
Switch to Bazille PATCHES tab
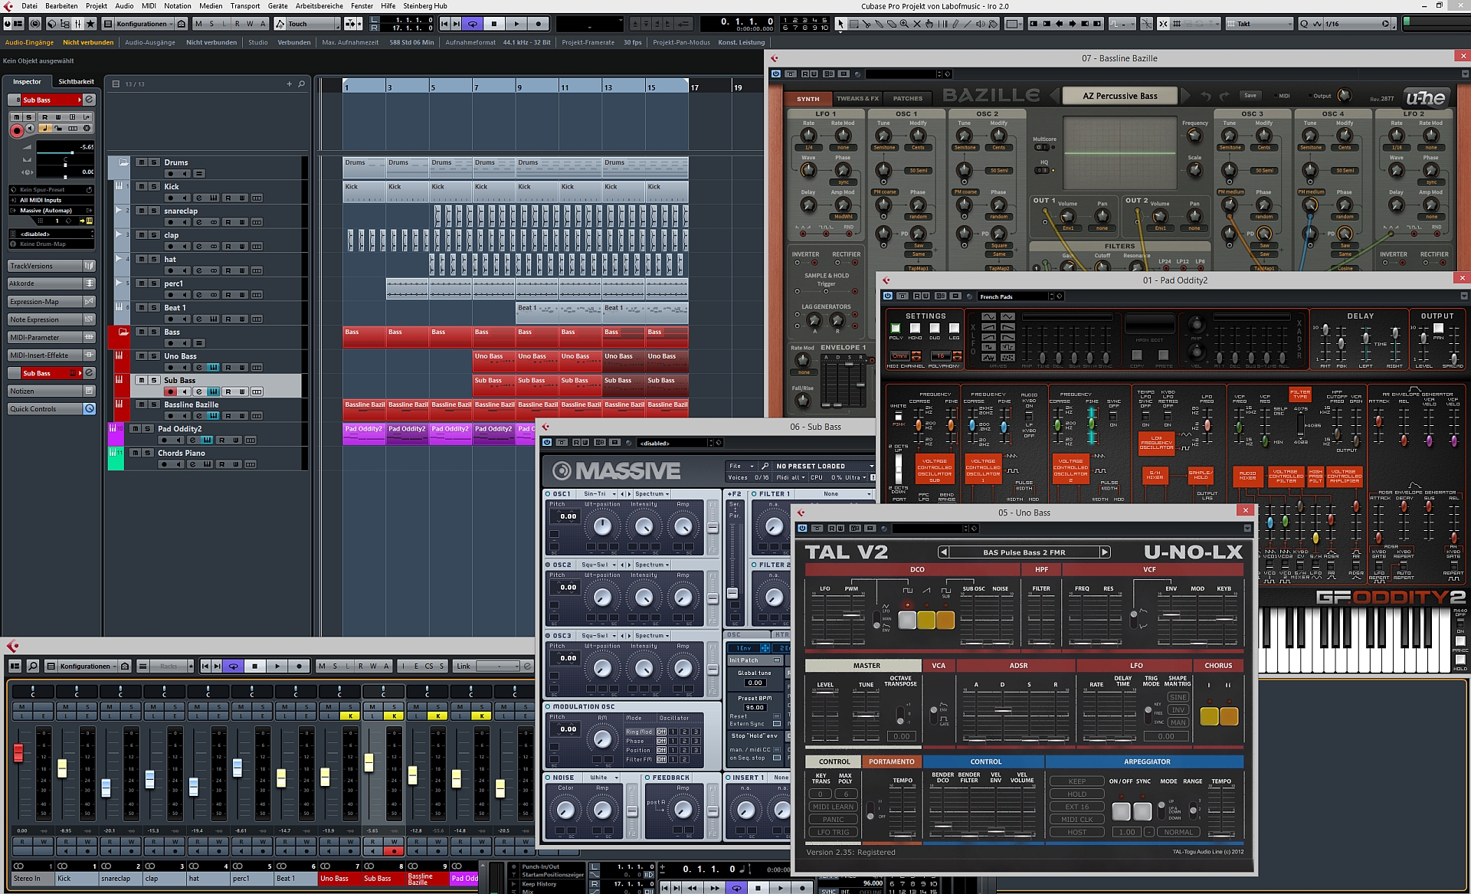coord(908,98)
